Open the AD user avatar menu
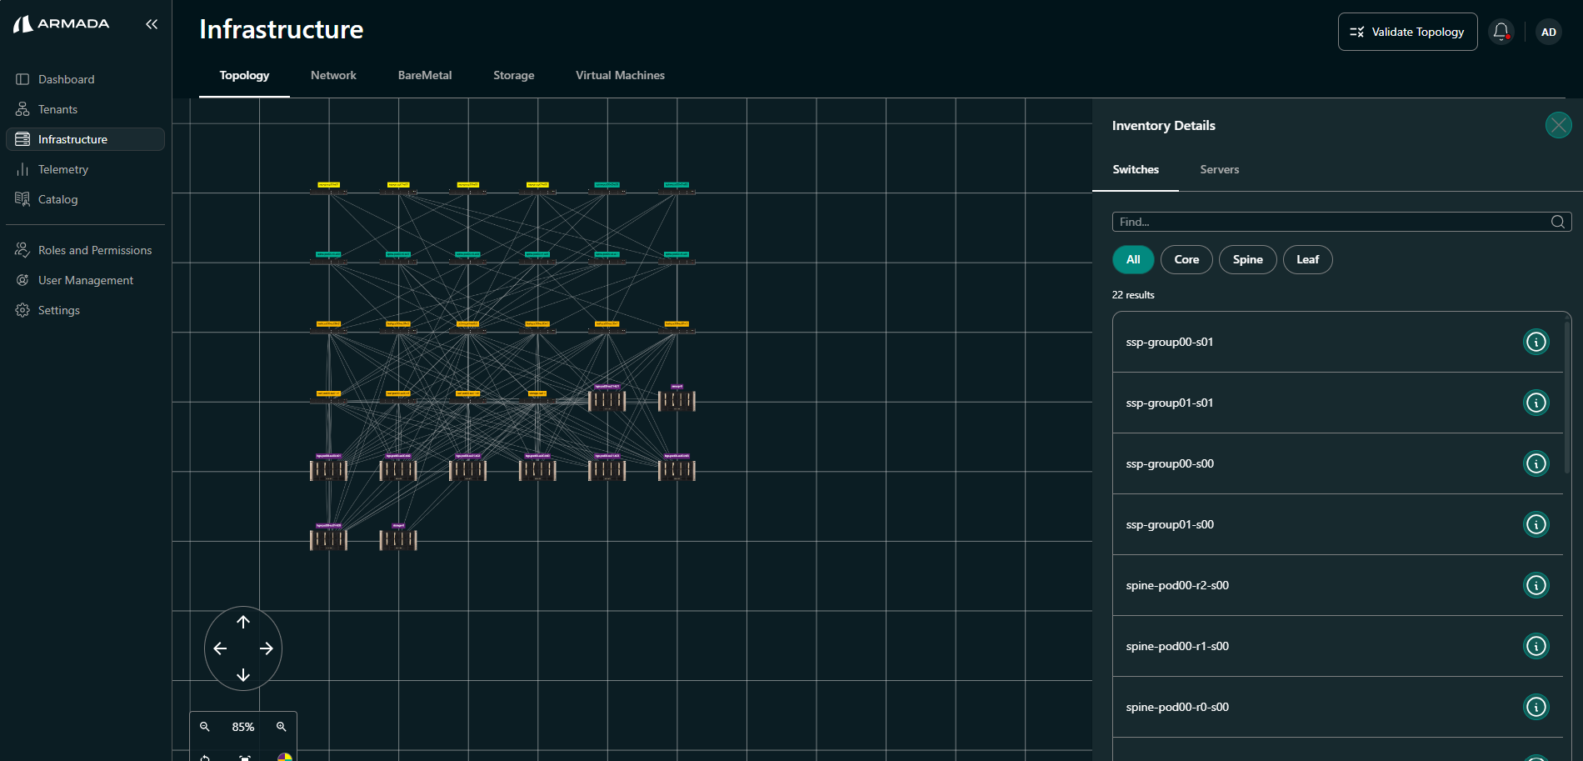The image size is (1583, 761). click(x=1548, y=32)
